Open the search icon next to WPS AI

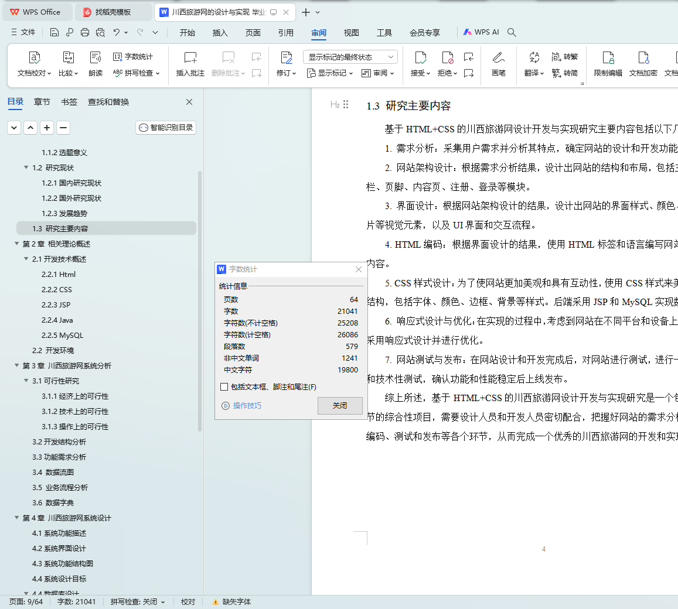[512, 32]
